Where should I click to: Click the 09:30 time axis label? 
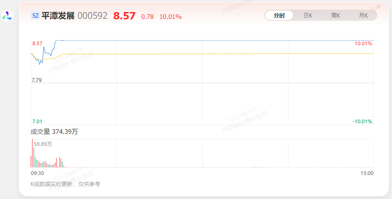(37, 173)
